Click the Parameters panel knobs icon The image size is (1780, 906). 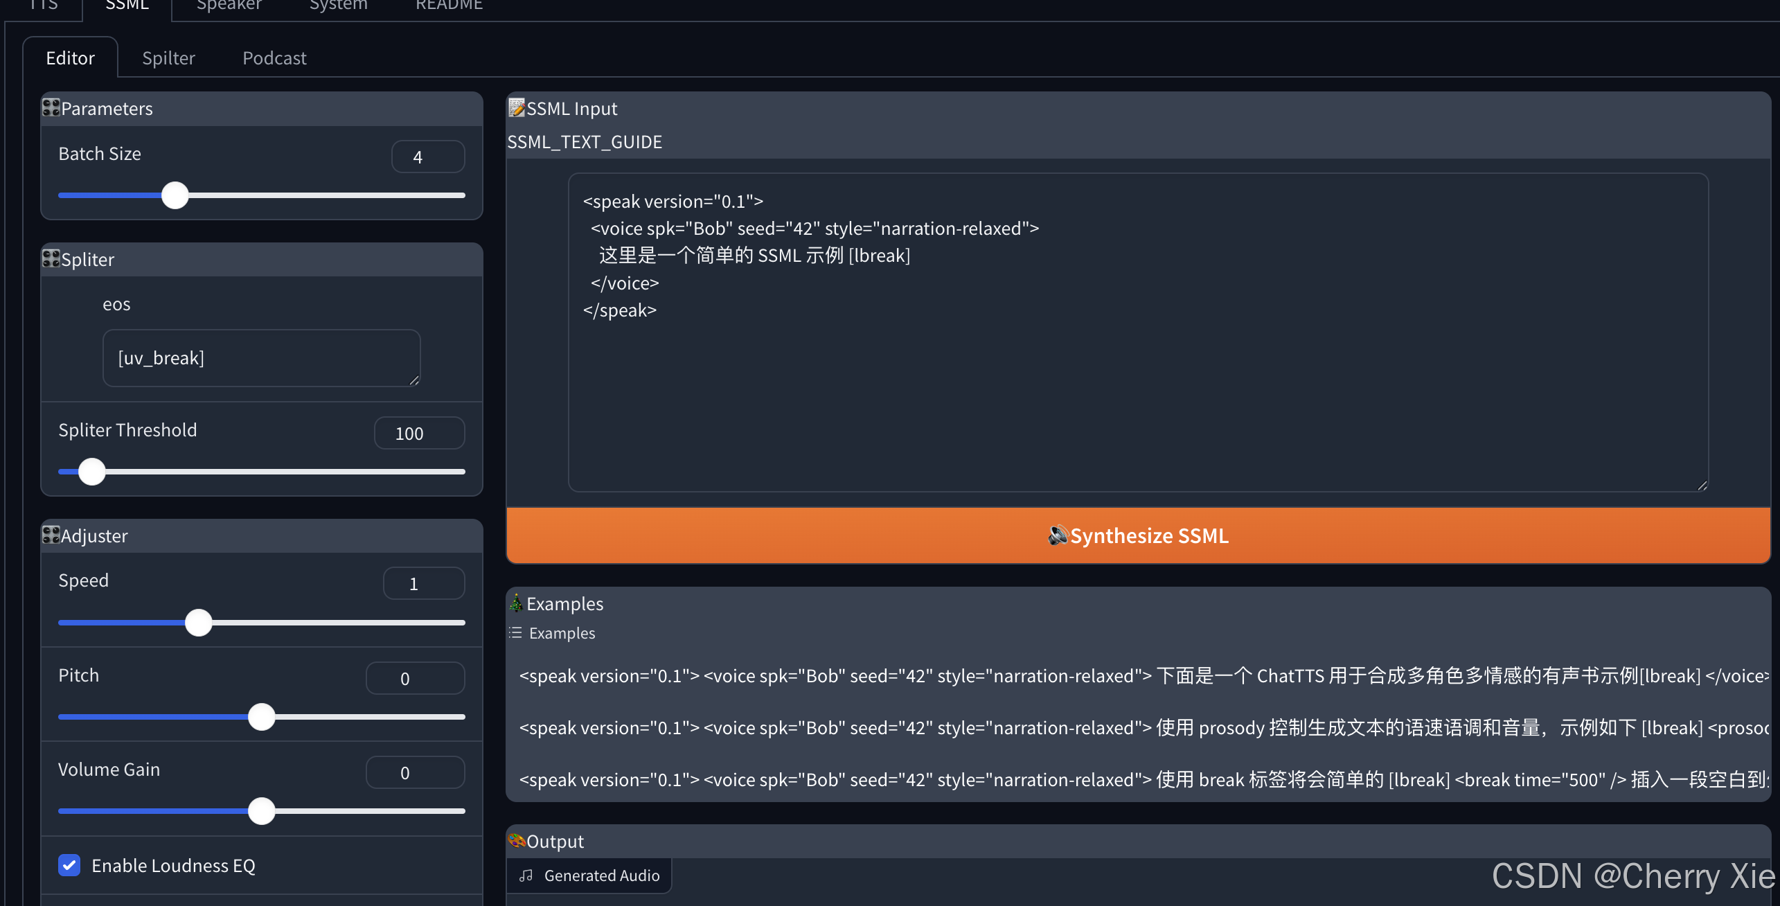tap(51, 108)
